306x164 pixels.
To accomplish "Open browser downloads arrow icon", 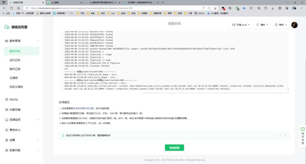I will tap(273, 8).
